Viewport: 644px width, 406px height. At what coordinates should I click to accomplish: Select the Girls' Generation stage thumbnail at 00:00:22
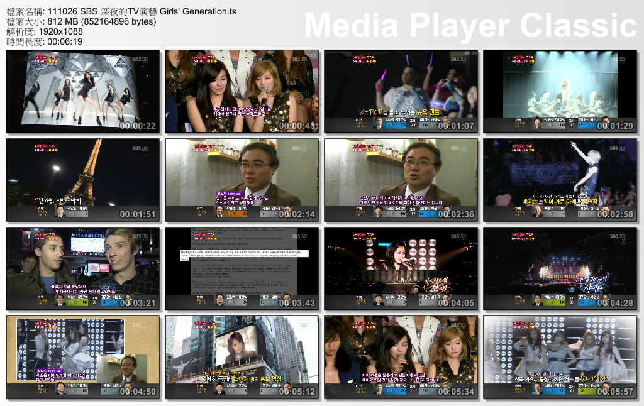[82, 91]
